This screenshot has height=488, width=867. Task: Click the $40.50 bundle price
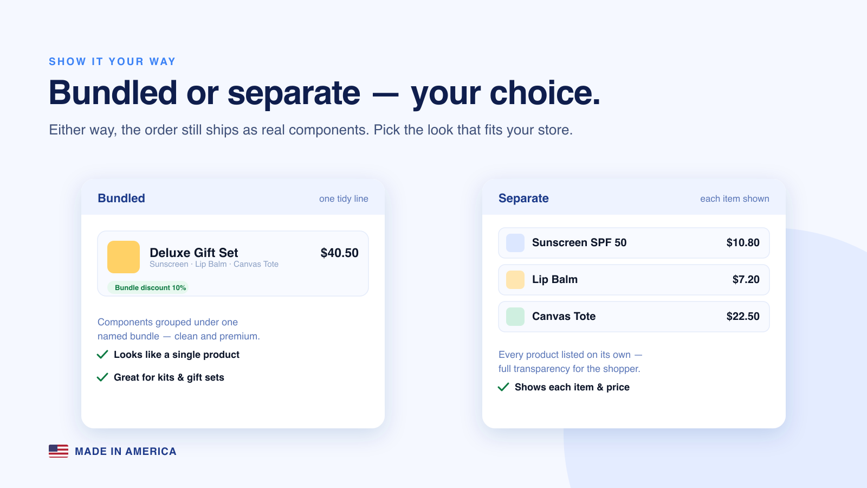[340, 253]
